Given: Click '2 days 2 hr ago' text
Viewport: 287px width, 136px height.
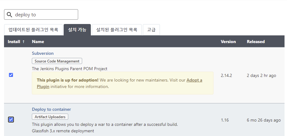Looking at the screenshot, I should 261,75.
